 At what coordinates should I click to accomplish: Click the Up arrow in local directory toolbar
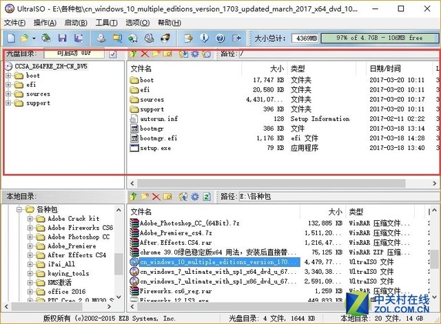[x=133, y=197]
